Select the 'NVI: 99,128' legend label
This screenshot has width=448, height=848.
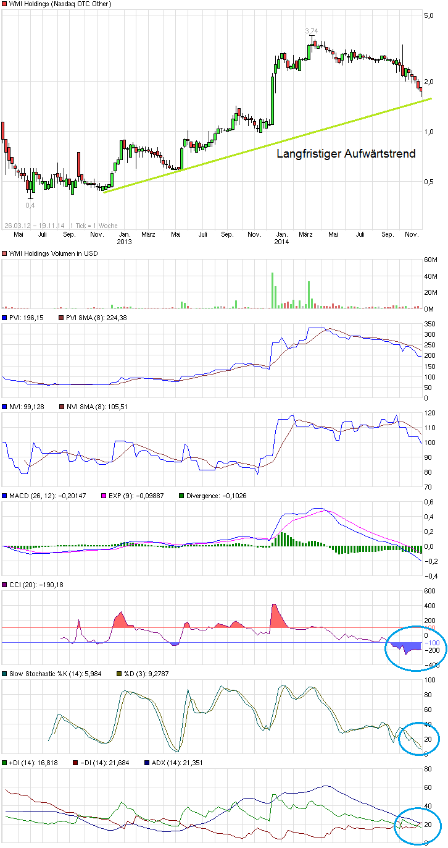click(x=27, y=407)
